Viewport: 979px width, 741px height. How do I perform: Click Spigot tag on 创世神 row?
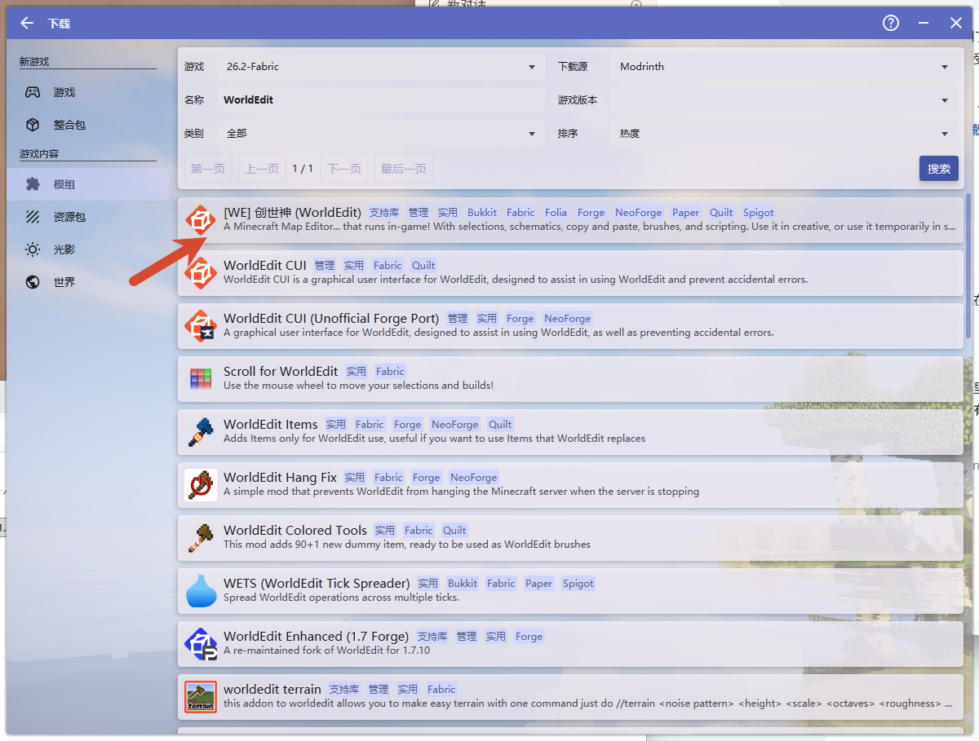pyautogui.click(x=759, y=213)
